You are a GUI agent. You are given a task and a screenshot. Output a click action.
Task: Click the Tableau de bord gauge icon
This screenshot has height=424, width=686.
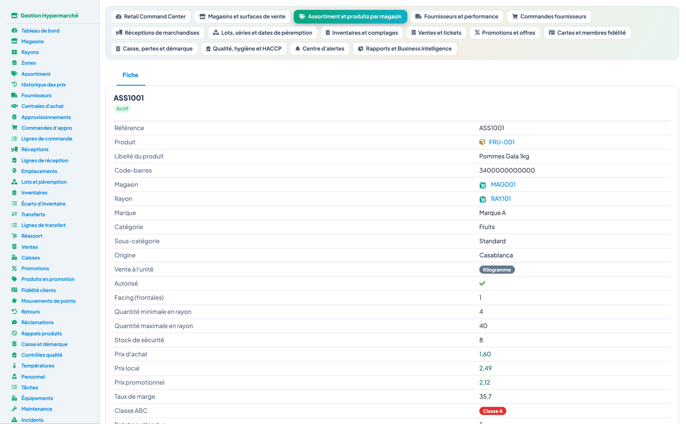point(14,30)
